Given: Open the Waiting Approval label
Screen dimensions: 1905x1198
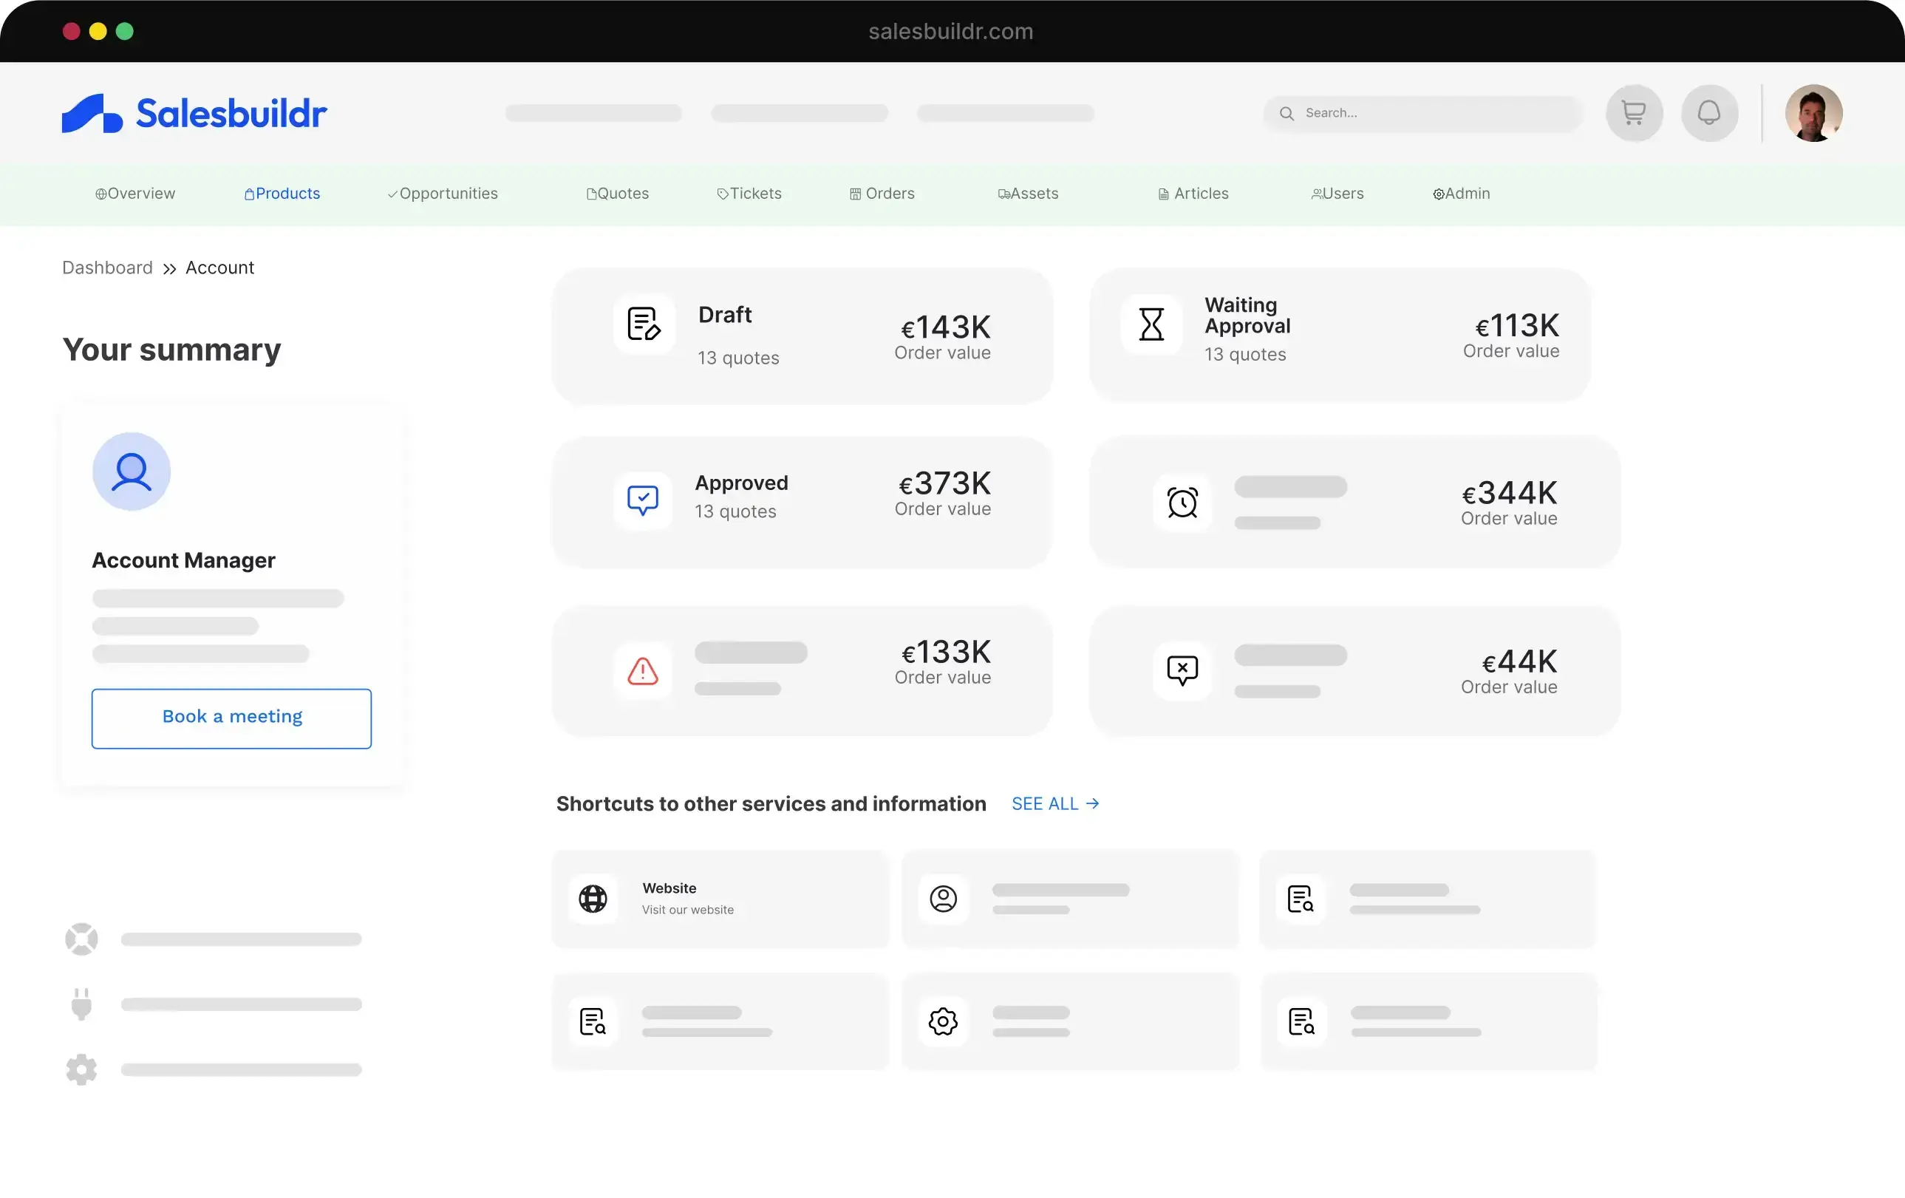Looking at the screenshot, I should [x=1247, y=316].
